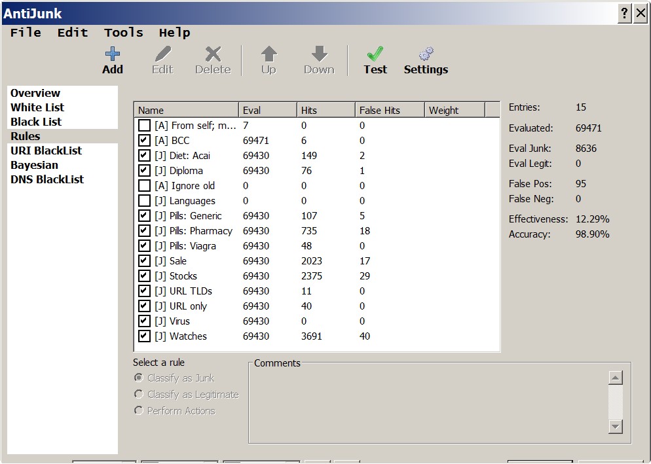The width and height of the screenshot is (651, 464).
Task: Enable the Languages rule checkbox
Action: click(x=144, y=201)
